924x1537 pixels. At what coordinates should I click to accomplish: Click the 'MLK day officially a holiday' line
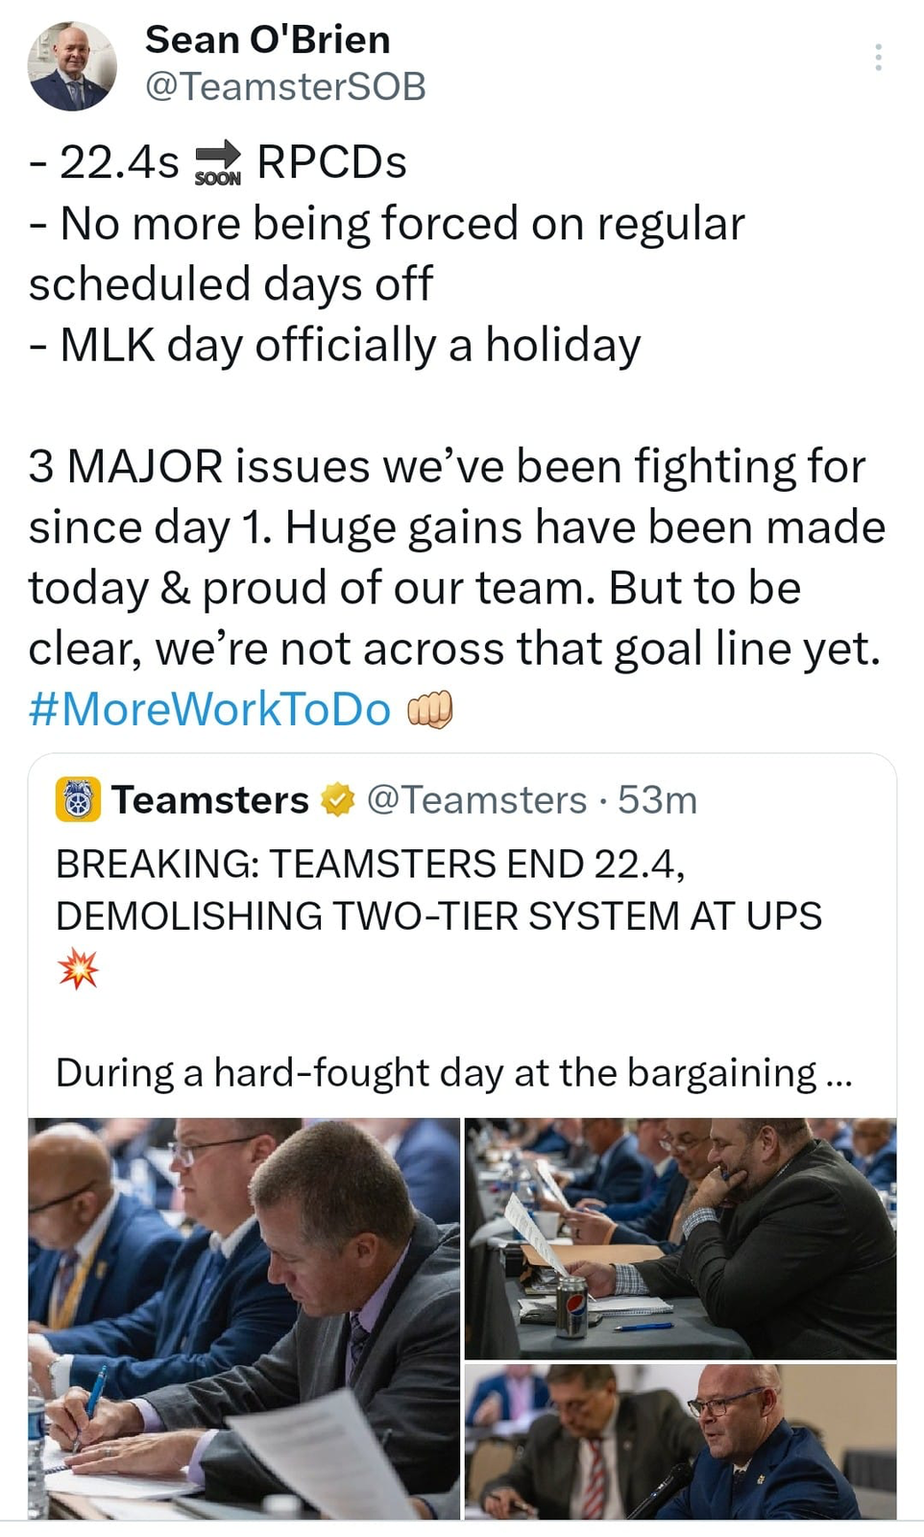(x=335, y=346)
